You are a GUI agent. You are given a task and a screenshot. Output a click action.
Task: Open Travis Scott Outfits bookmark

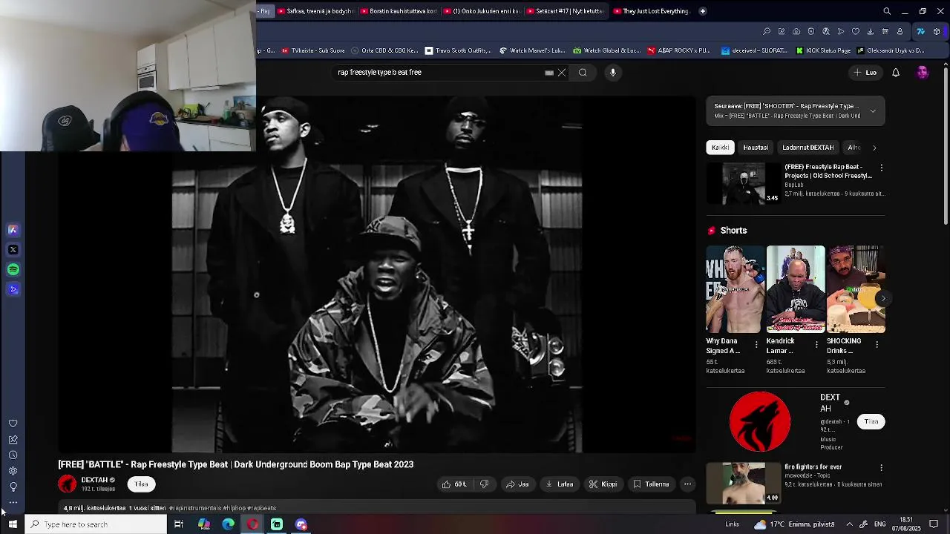pyautogui.click(x=458, y=50)
